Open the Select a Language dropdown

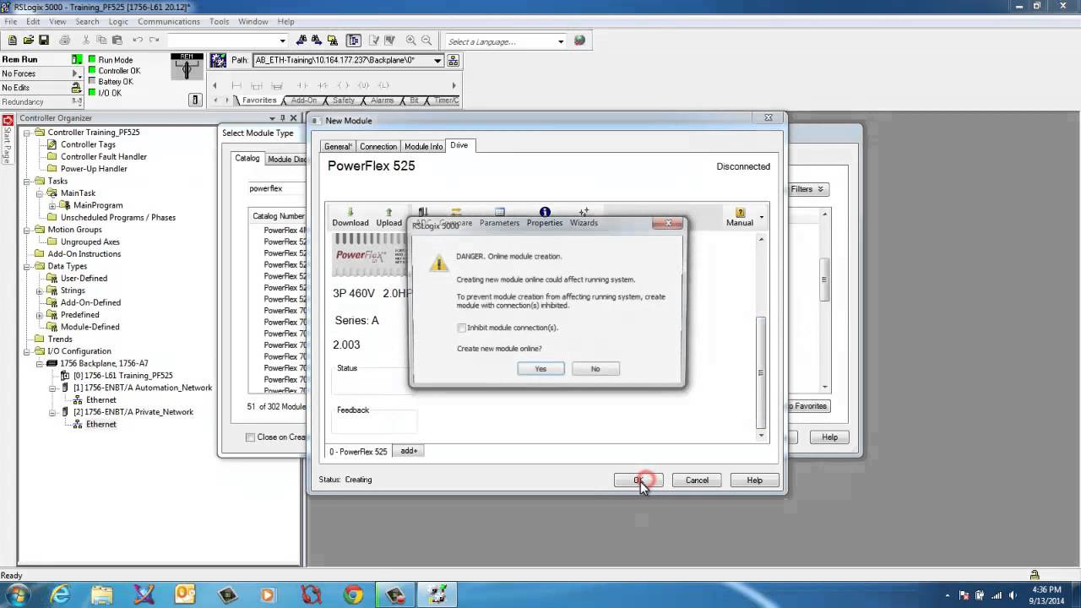point(561,41)
